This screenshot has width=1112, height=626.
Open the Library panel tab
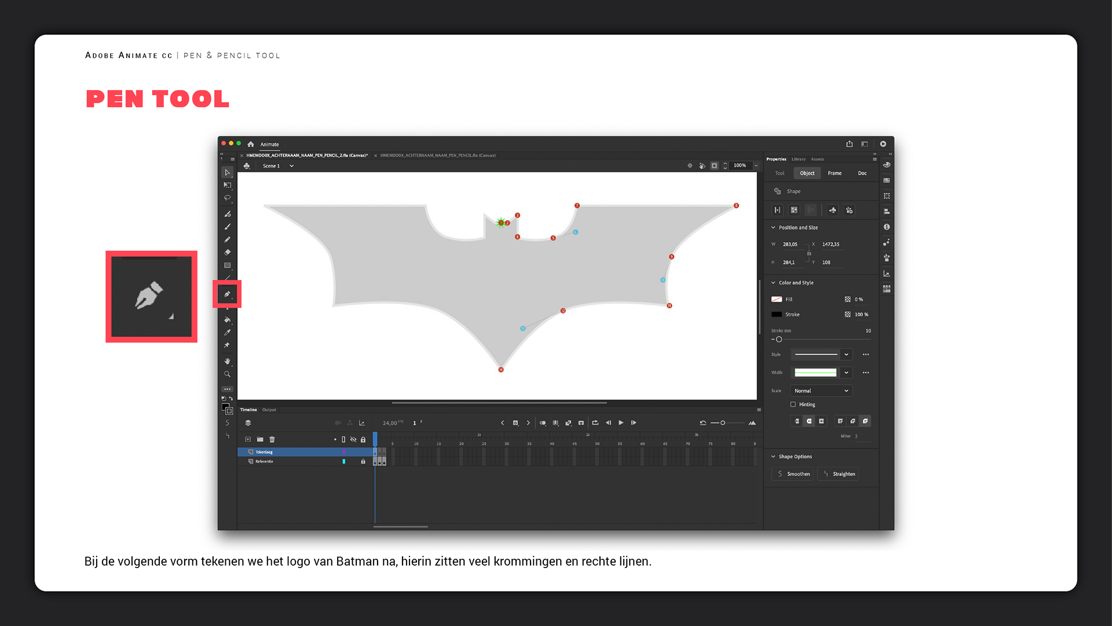click(798, 159)
